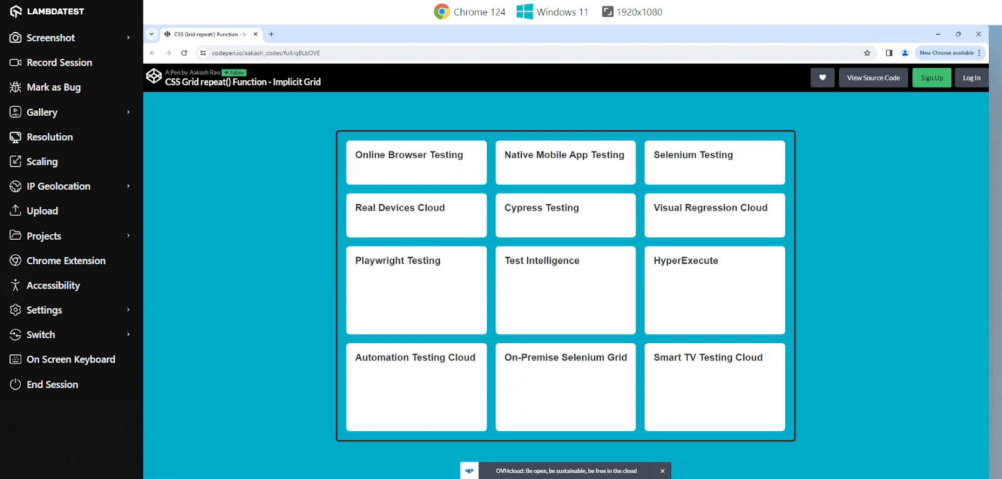This screenshot has width=1002, height=479.
Task: Click the Resolution monitor icon
Action: coord(16,137)
